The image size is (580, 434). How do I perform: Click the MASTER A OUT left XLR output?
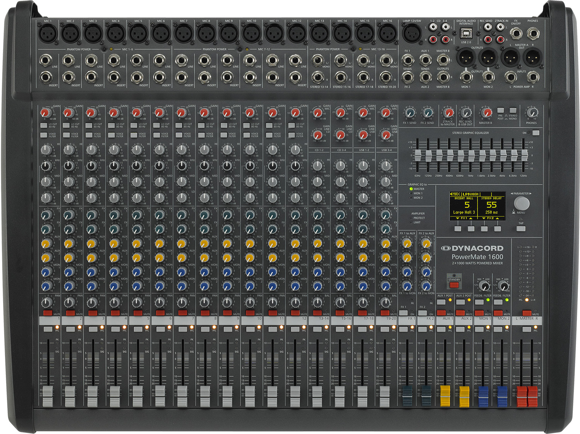pos(510,58)
